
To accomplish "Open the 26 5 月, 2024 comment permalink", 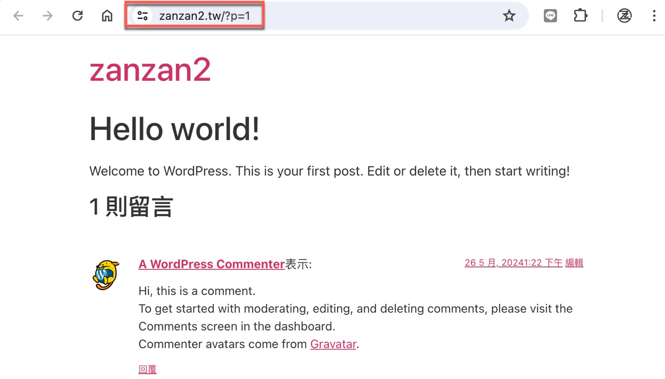I will point(513,263).
